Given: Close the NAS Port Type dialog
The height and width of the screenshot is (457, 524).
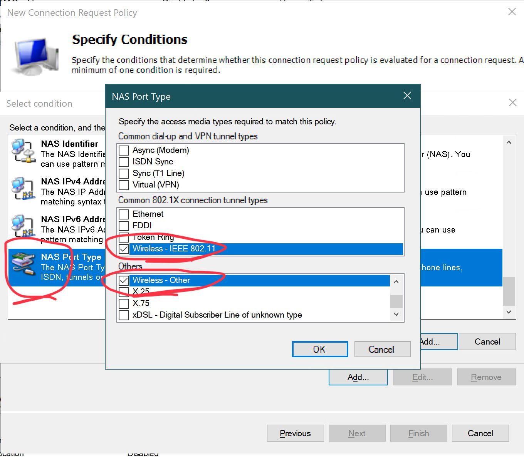Looking at the screenshot, I should 407,96.
